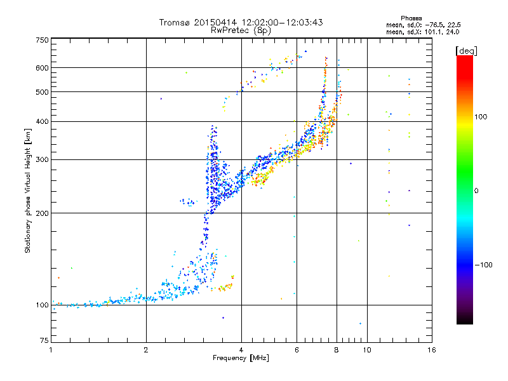The width and height of the screenshot is (508, 381).
Task: Click the y-axis tick label '400'
Action: pyautogui.click(x=42, y=121)
